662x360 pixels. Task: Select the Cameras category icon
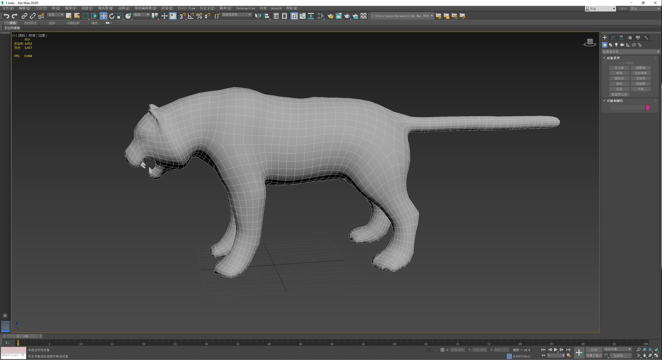(x=622, y=45)
